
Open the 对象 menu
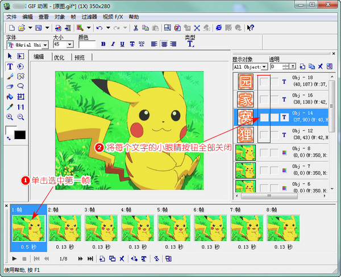[60, 17]
